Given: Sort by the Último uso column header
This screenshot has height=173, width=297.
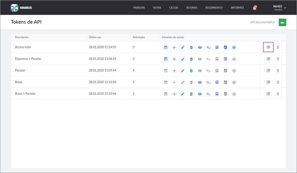Looking at the screenshot, I should 95,37.
